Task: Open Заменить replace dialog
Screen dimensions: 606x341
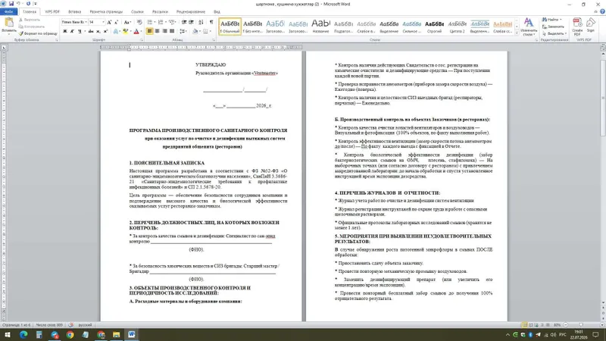Action: pyautogui.click(x=554, y=27)
